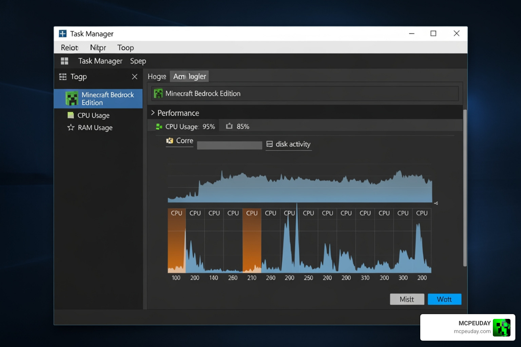Click the core value 300
521x347 pixels.
coord(403,278)
